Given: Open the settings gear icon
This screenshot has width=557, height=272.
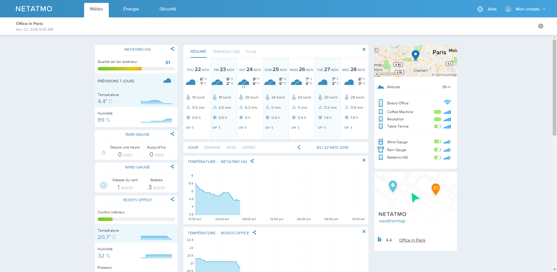Looking at the screenshot, I should pos(541,26).
